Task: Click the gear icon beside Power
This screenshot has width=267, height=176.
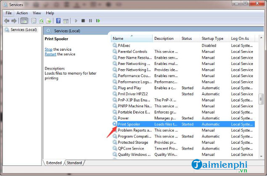Action: [115, 118]
